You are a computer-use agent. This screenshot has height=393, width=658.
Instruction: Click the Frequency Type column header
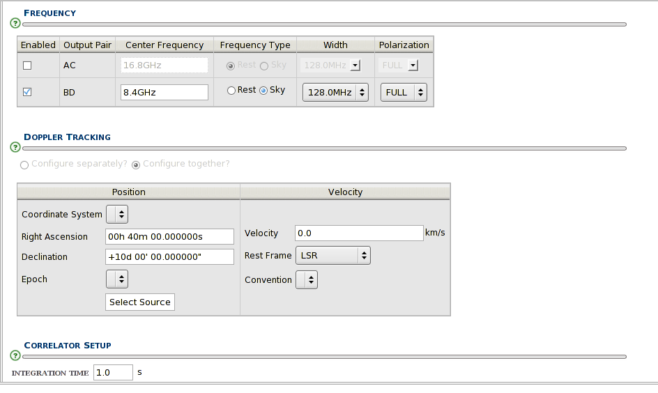(255, 45)
